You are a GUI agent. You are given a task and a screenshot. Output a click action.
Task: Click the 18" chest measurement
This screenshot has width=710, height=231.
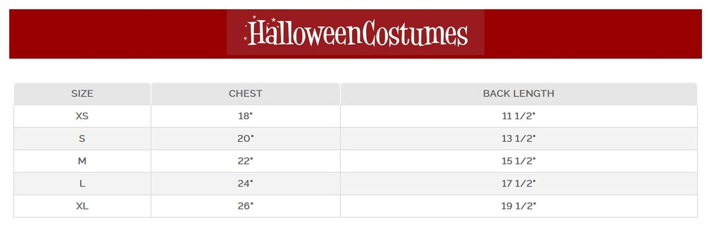245,116
